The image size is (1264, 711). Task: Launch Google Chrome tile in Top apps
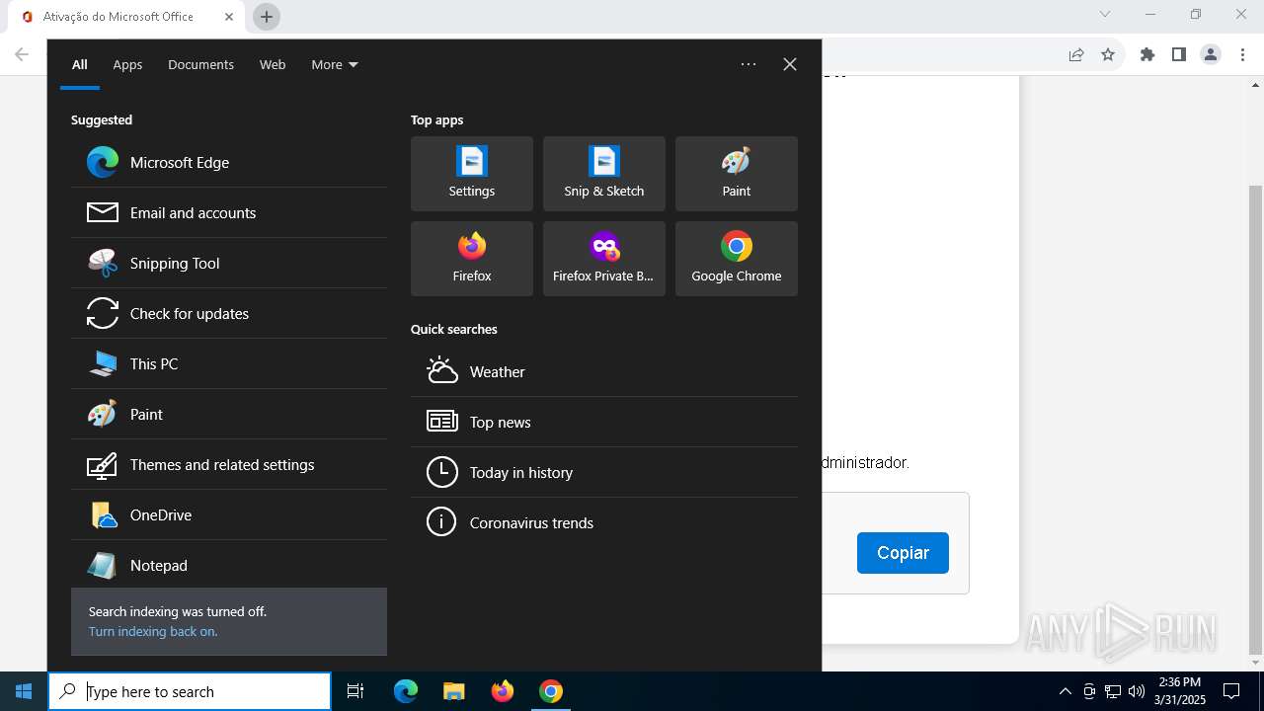pyautogui.click(x=737, y=259)
